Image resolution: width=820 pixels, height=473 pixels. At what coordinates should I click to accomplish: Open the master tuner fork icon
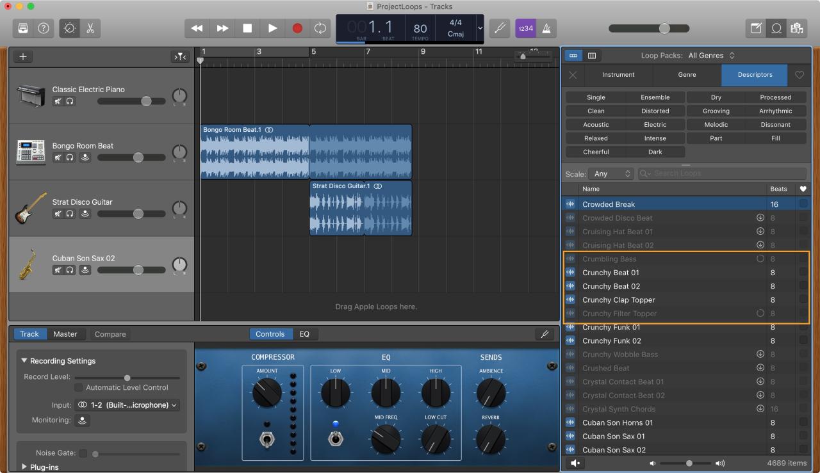pos(500,28)
